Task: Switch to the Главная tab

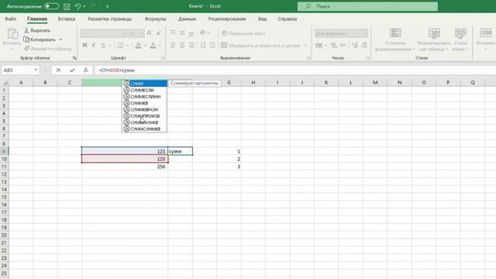Action: 37,19
